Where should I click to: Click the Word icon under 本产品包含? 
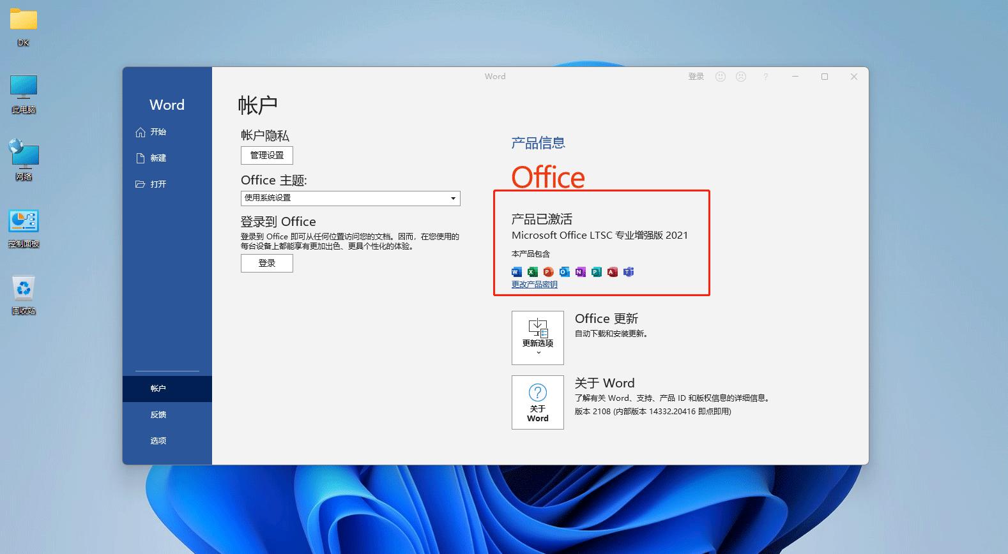517,272
